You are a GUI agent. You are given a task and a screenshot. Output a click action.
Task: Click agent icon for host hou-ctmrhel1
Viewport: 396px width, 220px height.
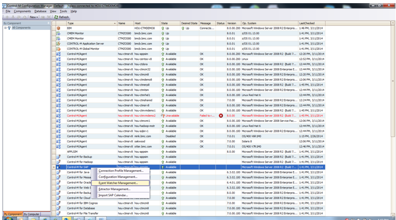point(58,95)
